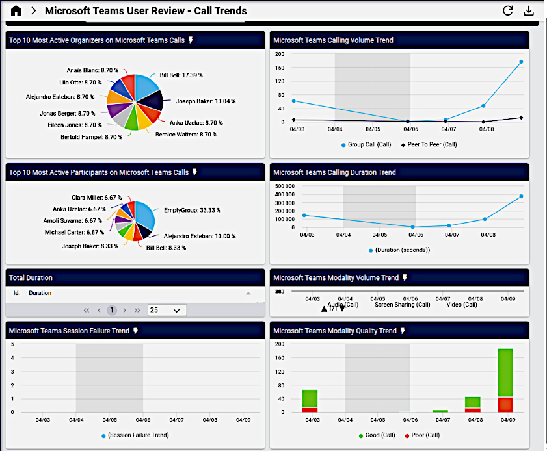The height and width of the screenshot is (451, 547).
Task: Refresh the dashboard
Action: coord(507,10)
